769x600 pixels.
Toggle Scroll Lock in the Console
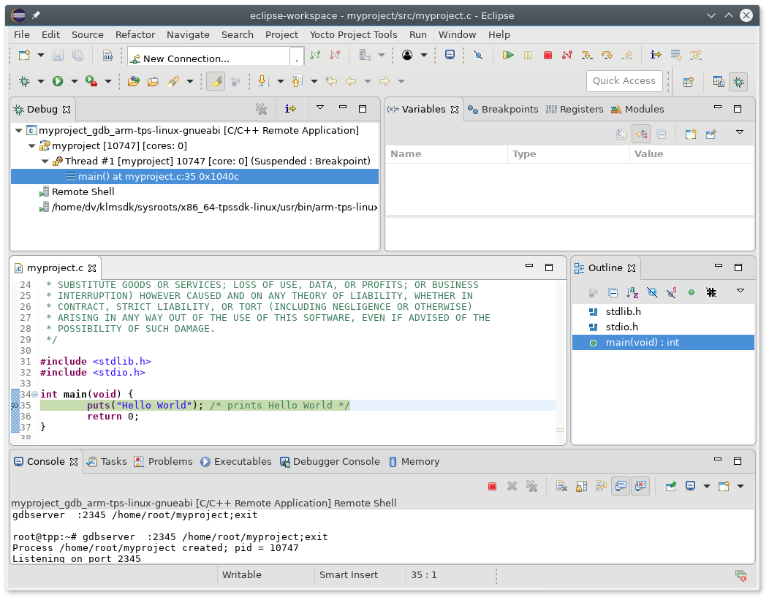click(581, 486)
